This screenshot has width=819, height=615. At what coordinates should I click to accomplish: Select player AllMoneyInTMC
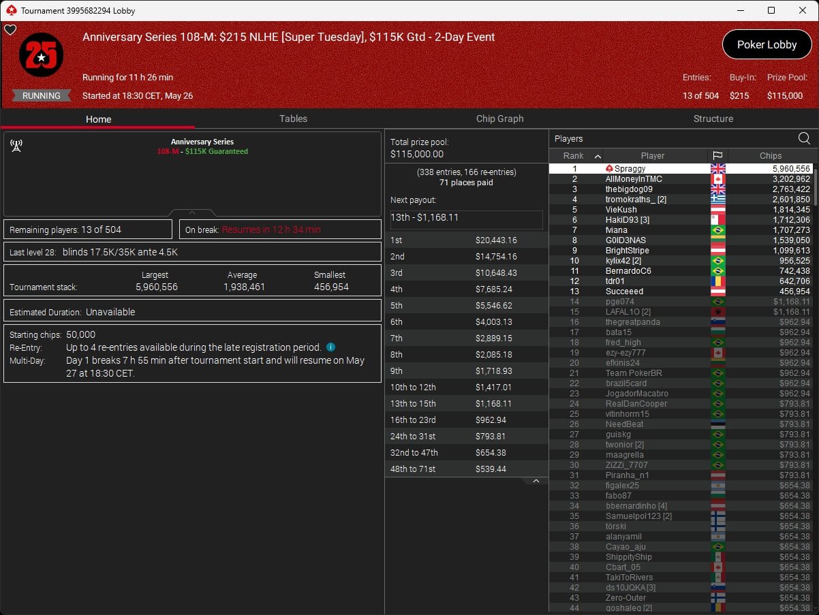tap(681, 178)
